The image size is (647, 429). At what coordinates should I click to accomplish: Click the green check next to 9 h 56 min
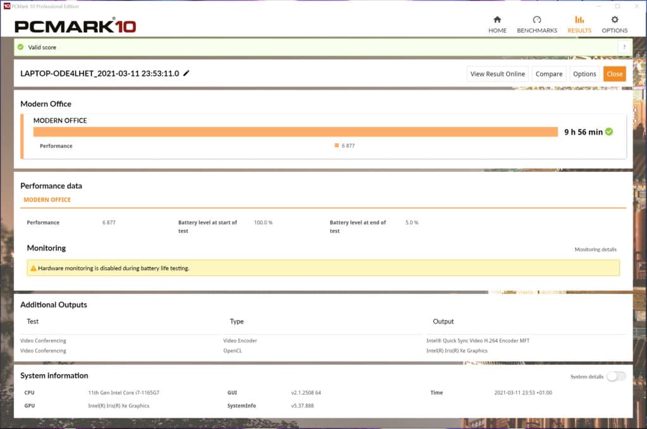point(609,131)
